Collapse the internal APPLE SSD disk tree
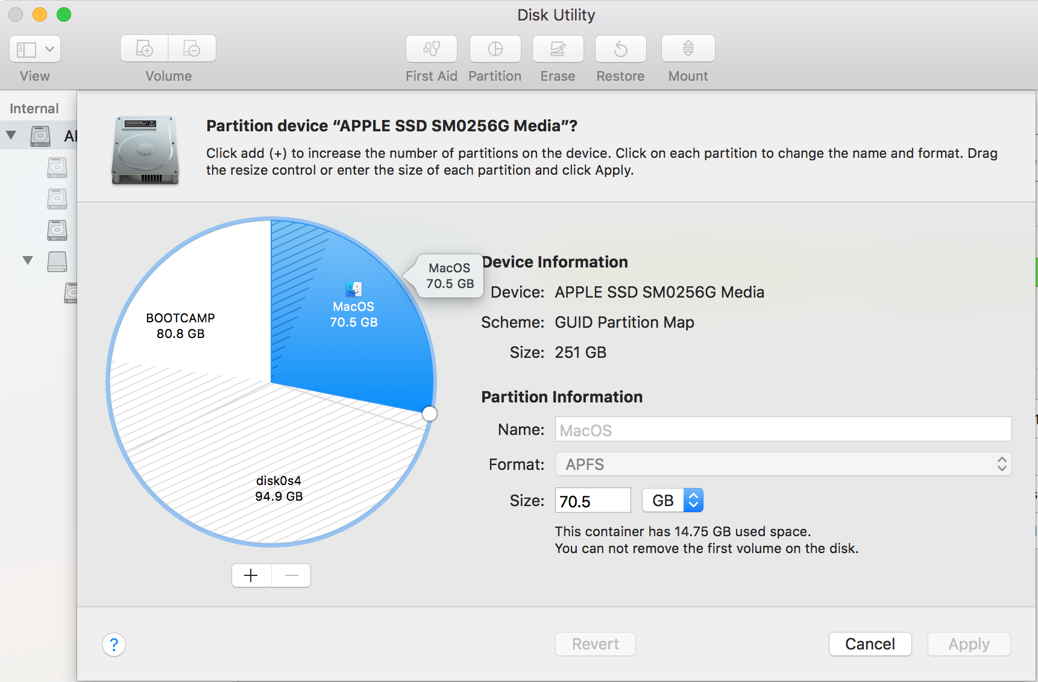 [11, 135]
